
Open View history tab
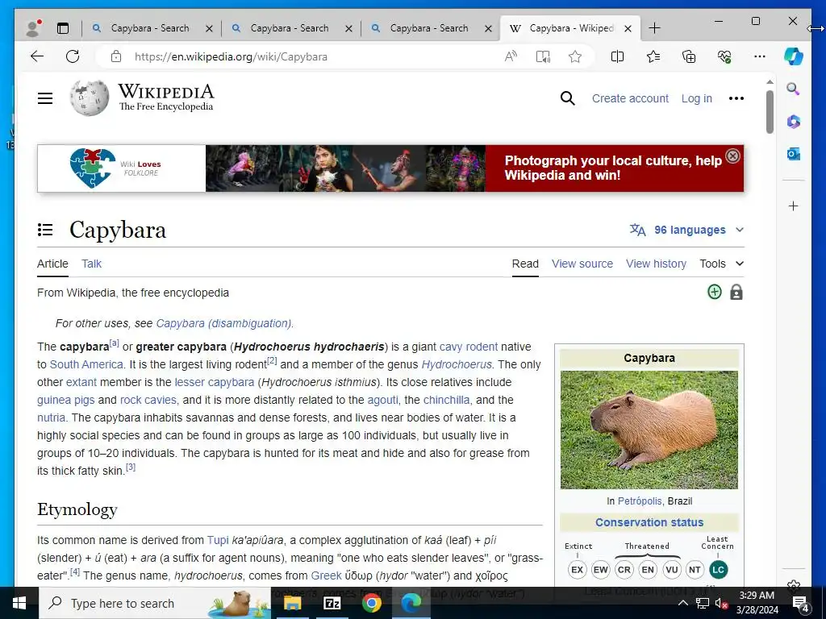656,264
